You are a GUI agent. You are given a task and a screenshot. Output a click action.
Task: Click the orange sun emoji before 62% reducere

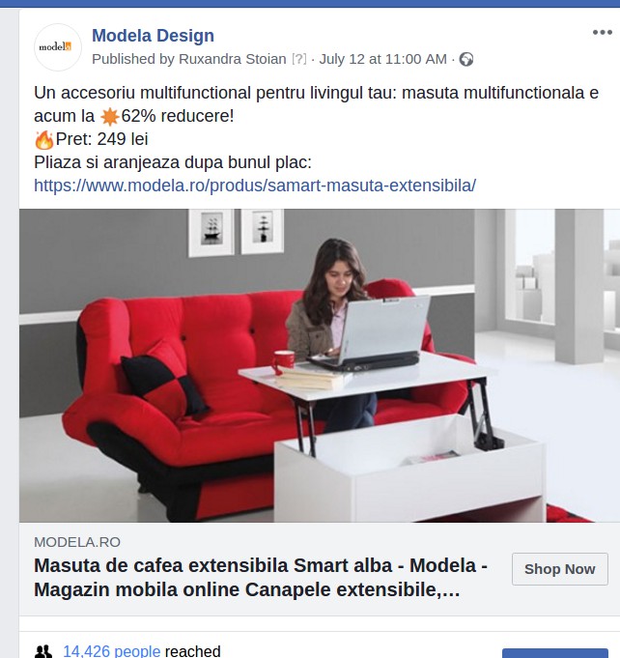[110, 116]
